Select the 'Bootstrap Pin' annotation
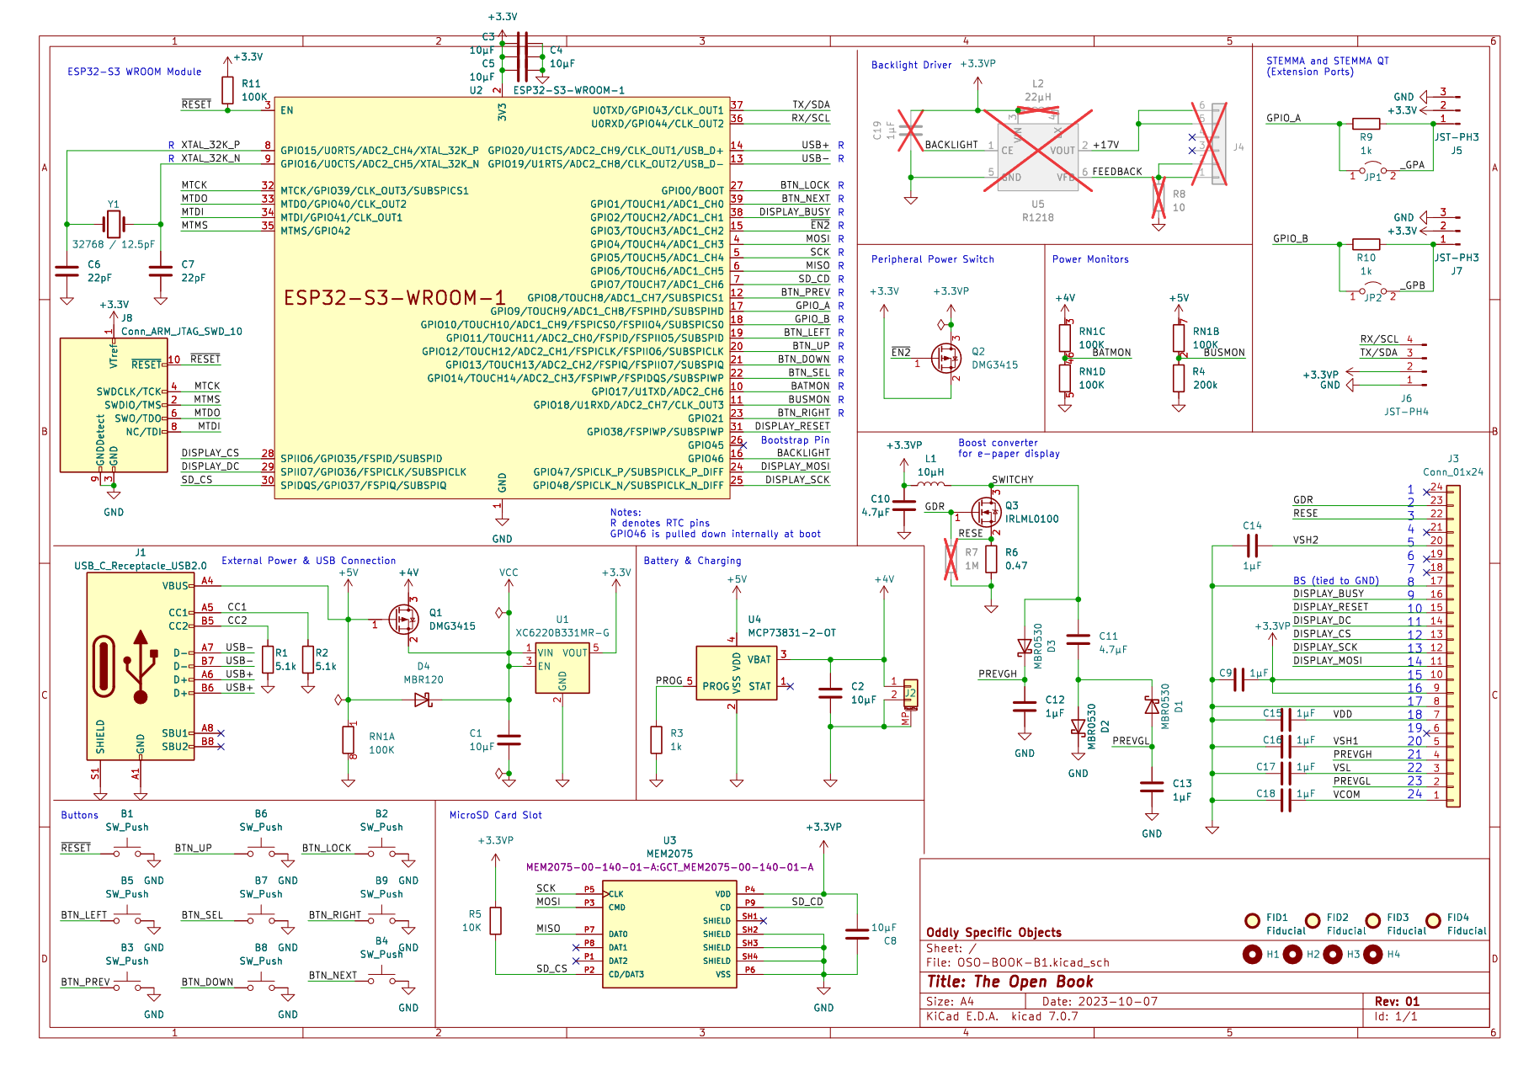The image size is (1534, 1065). (795, 440)
